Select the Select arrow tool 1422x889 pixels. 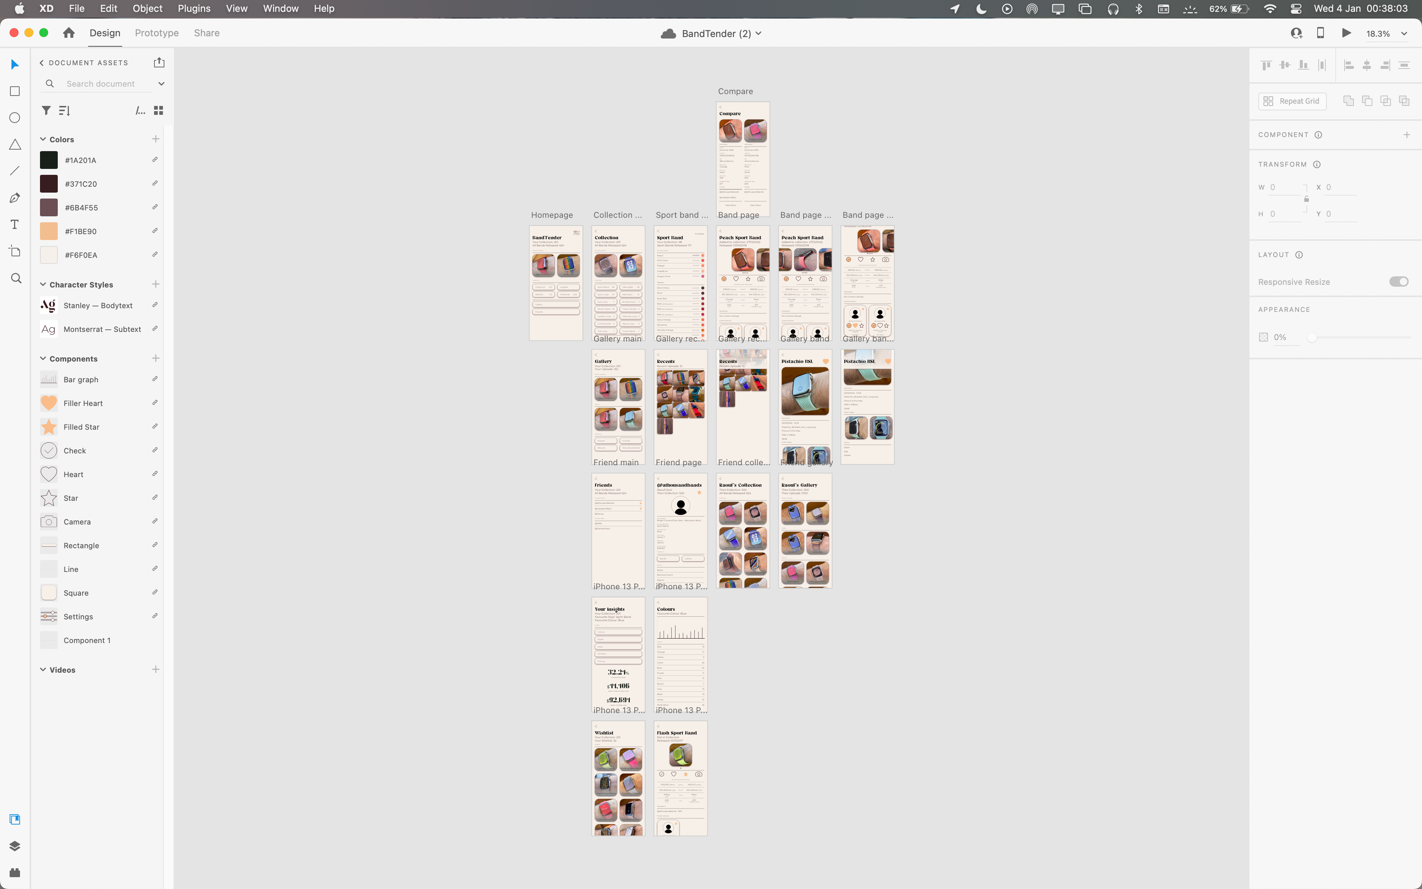[15, 64]
